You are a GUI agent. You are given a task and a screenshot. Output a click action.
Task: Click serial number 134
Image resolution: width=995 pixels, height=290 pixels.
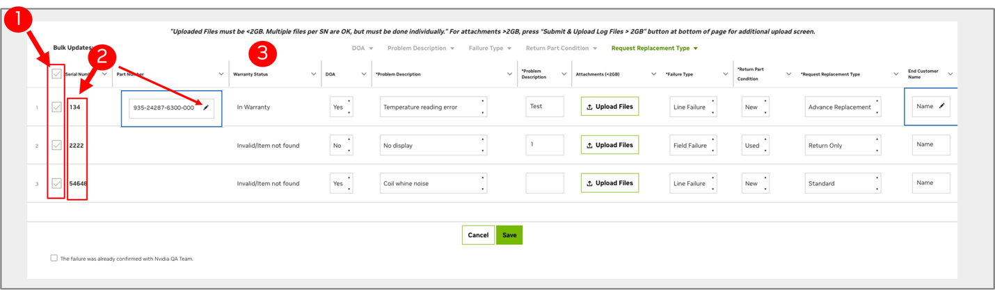click(x=75, y=107)
